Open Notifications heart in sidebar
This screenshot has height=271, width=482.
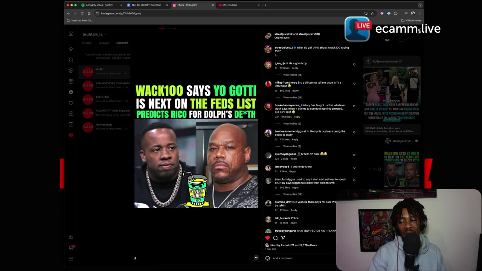(x=71, y=103)
